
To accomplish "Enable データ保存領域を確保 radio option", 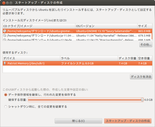I will [6, 95].
